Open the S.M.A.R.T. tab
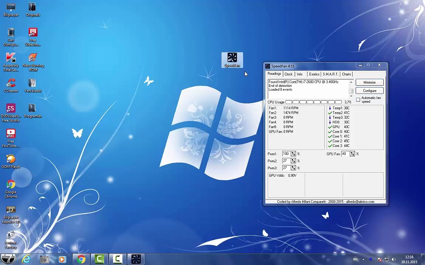 [331, 74]
